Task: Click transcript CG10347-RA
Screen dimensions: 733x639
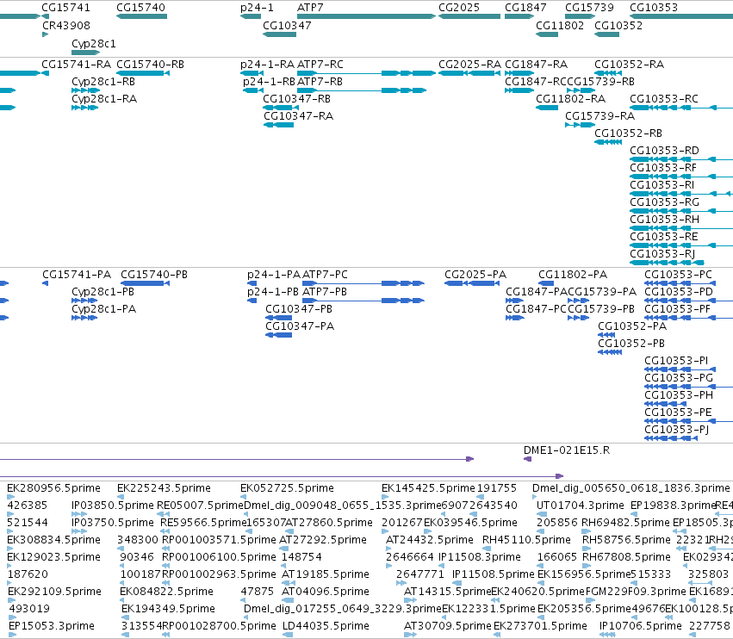Action: pyautogui.click(x=278, y=125)
